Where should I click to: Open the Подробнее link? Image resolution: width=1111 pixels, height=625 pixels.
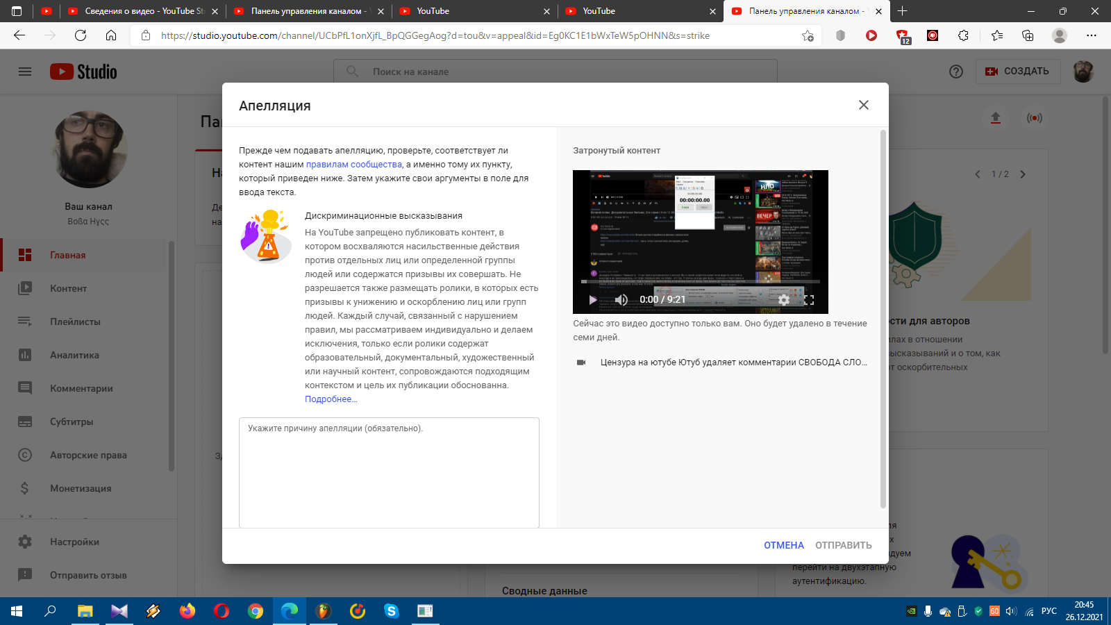[331, 399]
